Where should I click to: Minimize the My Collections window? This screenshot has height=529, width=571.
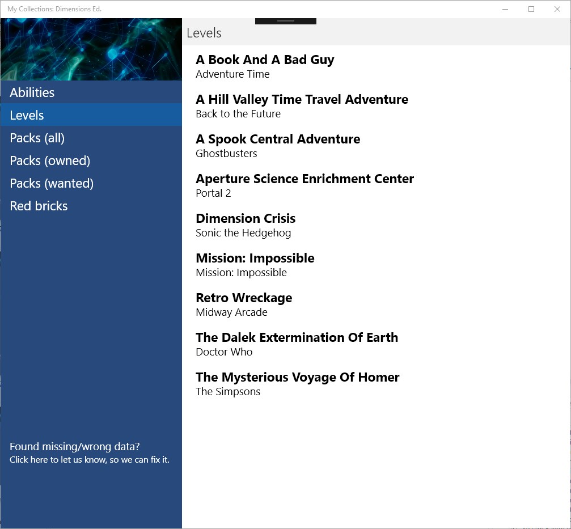pyautogui.click(x=505, y=9)
